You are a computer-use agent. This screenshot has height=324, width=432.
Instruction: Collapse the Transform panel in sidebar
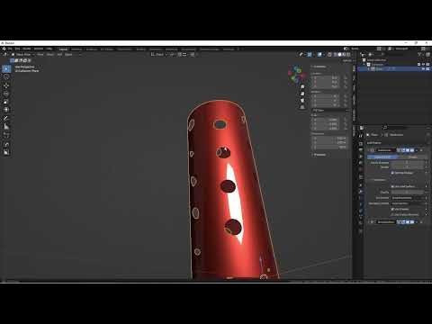pos(319,67)
